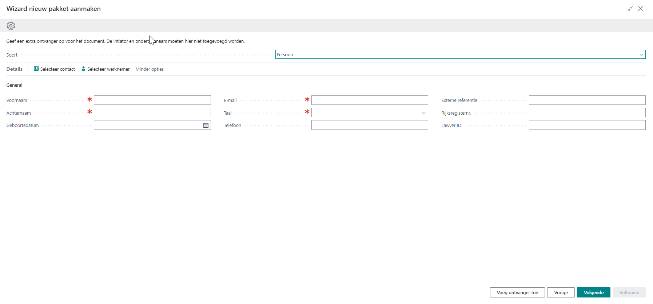Click the General section heading

15,85
